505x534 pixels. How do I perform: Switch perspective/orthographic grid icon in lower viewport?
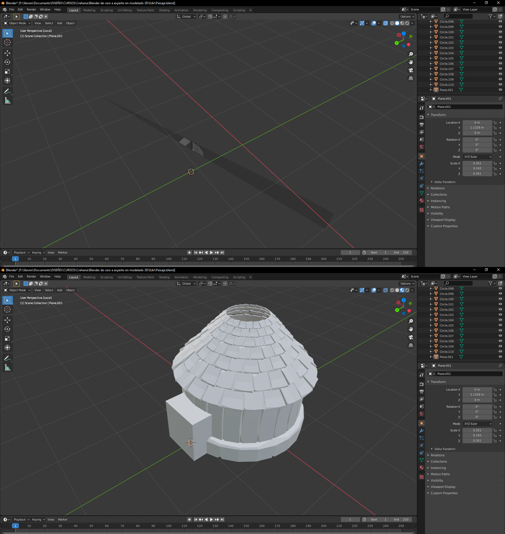411,345
